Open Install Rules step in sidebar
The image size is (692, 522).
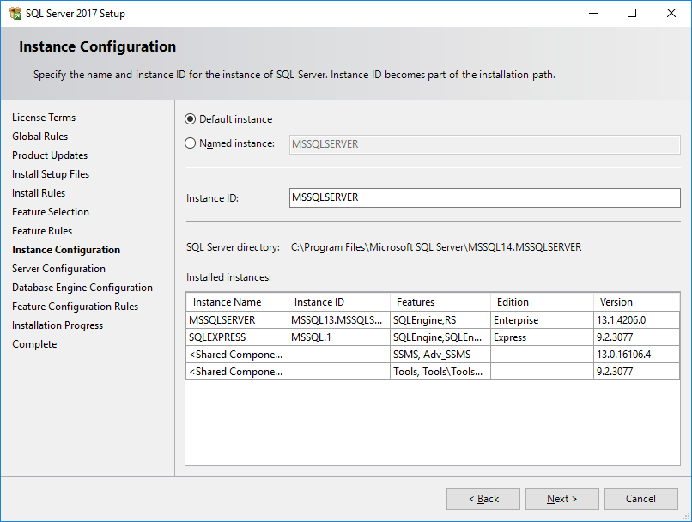click(x=39, y=193)
